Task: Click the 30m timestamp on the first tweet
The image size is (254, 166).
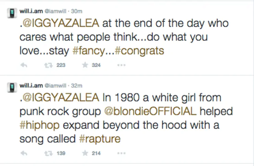Action: tap(77, 11)
